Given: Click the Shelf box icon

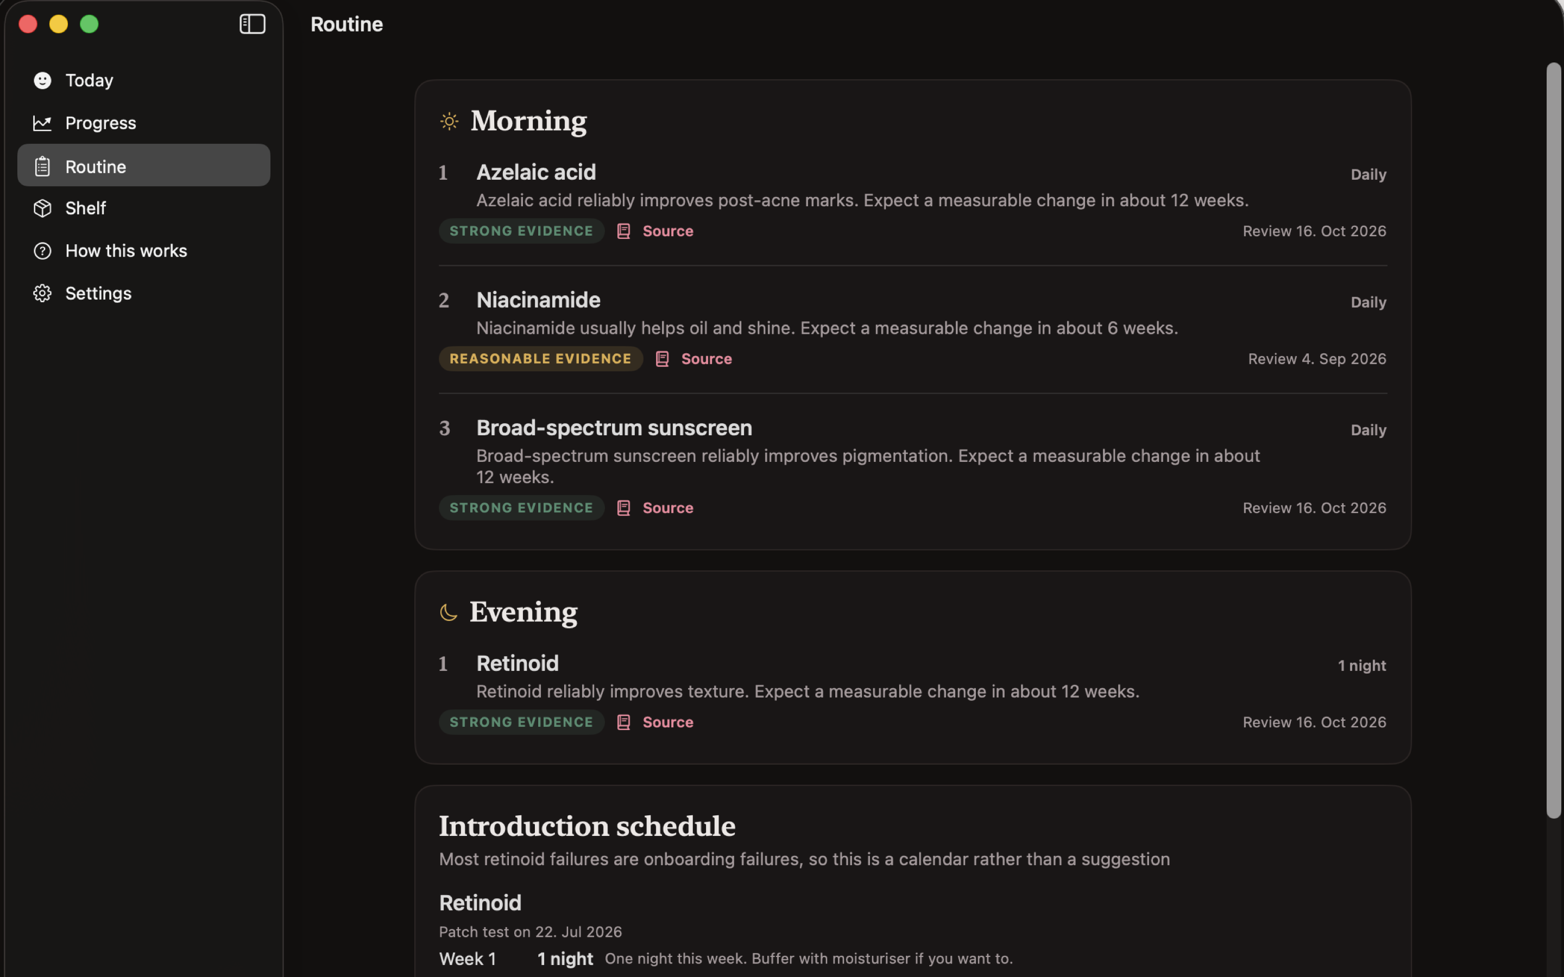Looking at the screenshot, I should 43,208.
